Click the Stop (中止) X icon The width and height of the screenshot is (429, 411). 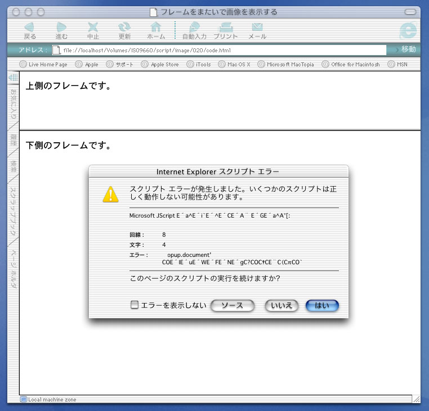point(93,27)
